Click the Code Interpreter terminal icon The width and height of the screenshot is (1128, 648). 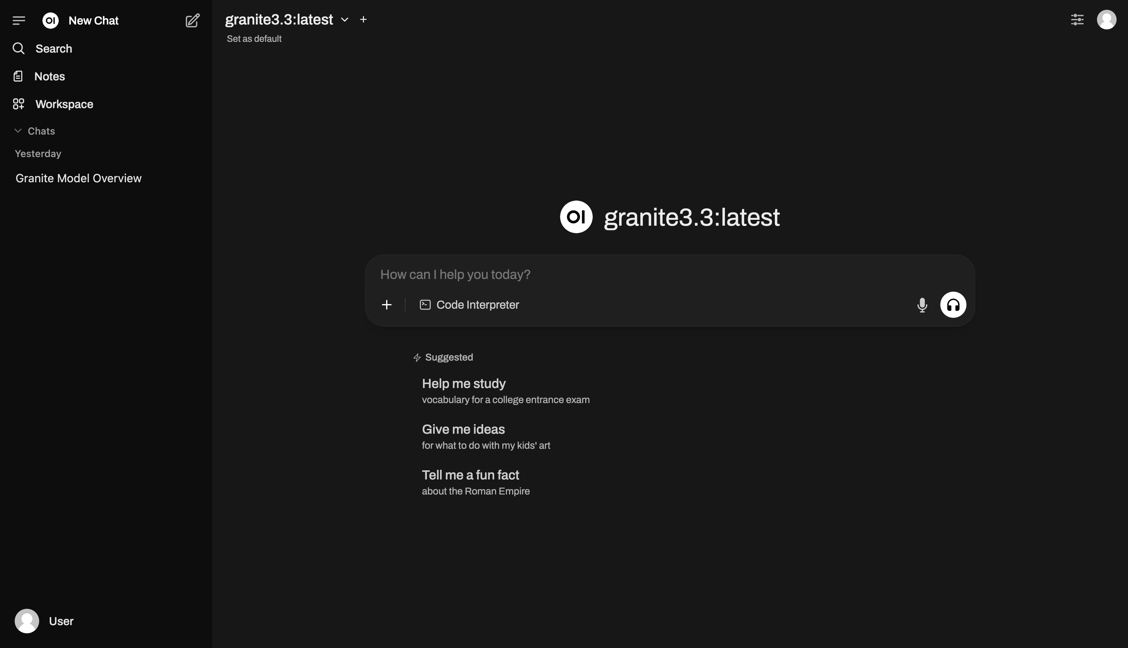click(x=425, y=305)
